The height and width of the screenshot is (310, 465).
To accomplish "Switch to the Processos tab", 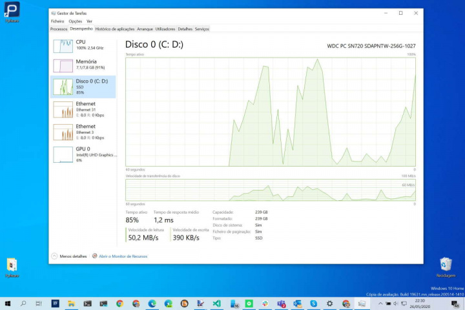I will coord(59,29).
